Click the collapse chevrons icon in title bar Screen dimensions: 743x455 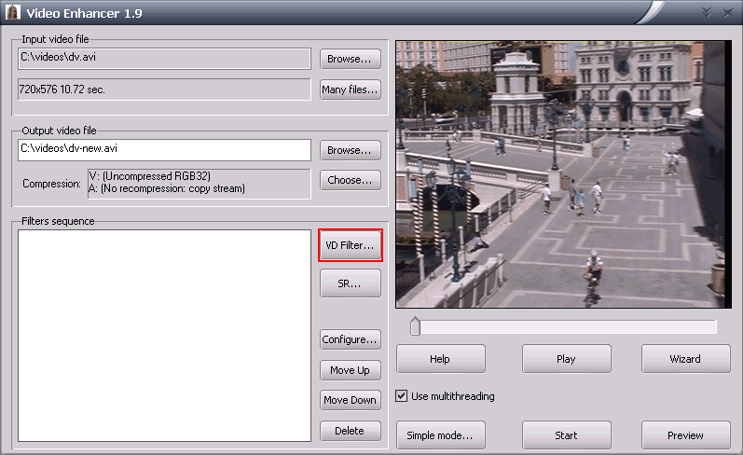click(707, 13)
